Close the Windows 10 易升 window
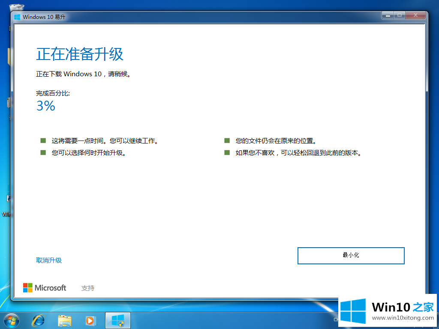 416,15
